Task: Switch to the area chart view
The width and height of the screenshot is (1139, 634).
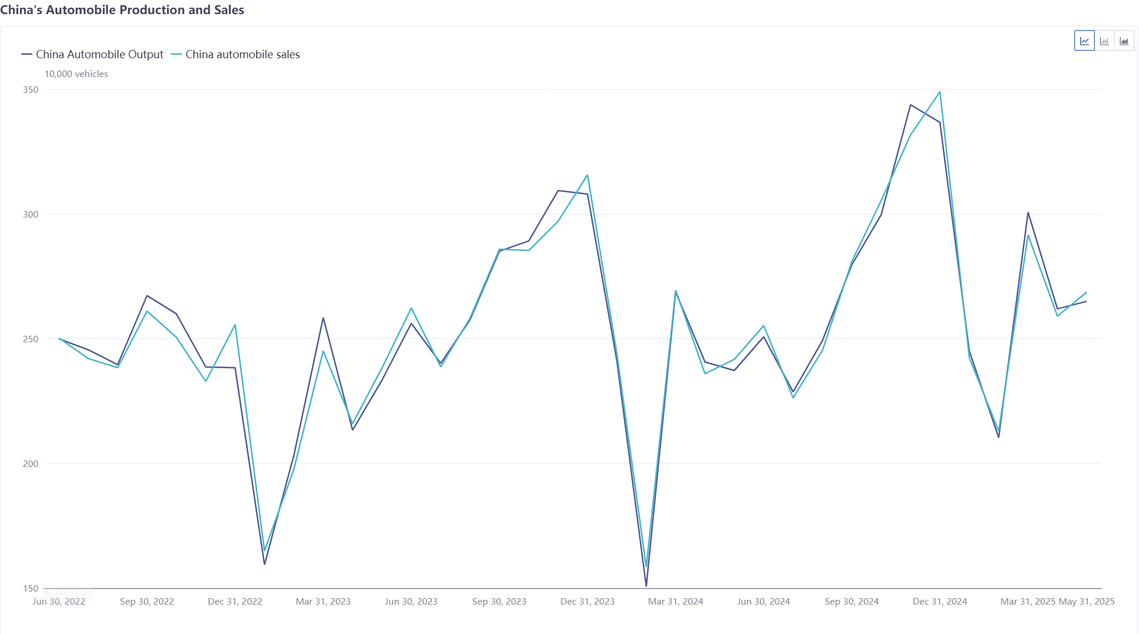Action: [1124, 41]
